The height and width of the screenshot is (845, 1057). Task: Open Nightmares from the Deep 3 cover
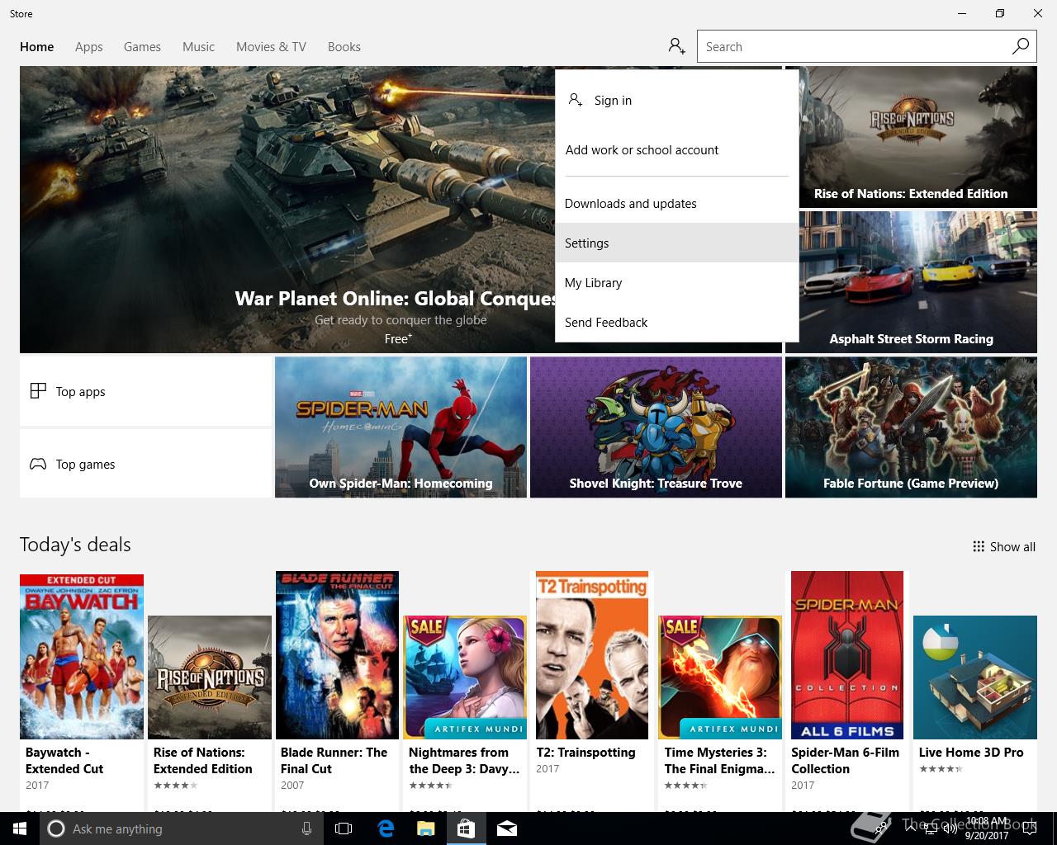[x=465, y=677]
